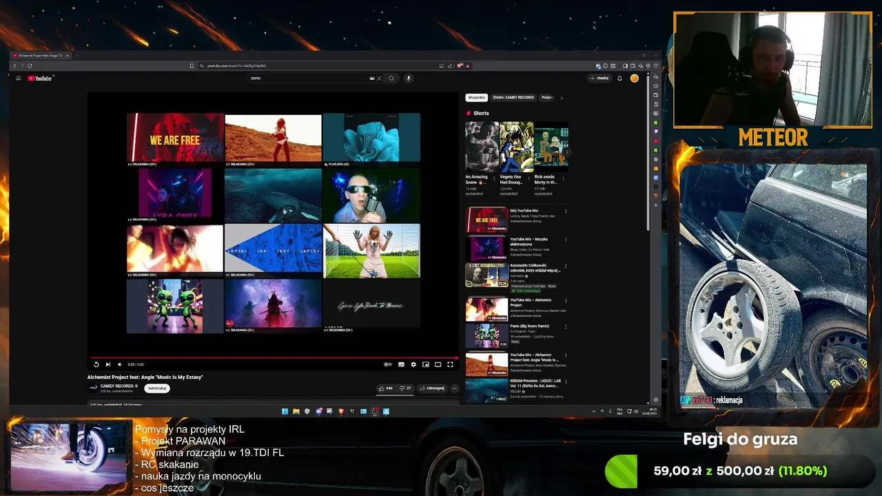
Task: Bookmark this page using the bookmark icon
Action: (192, 65)
